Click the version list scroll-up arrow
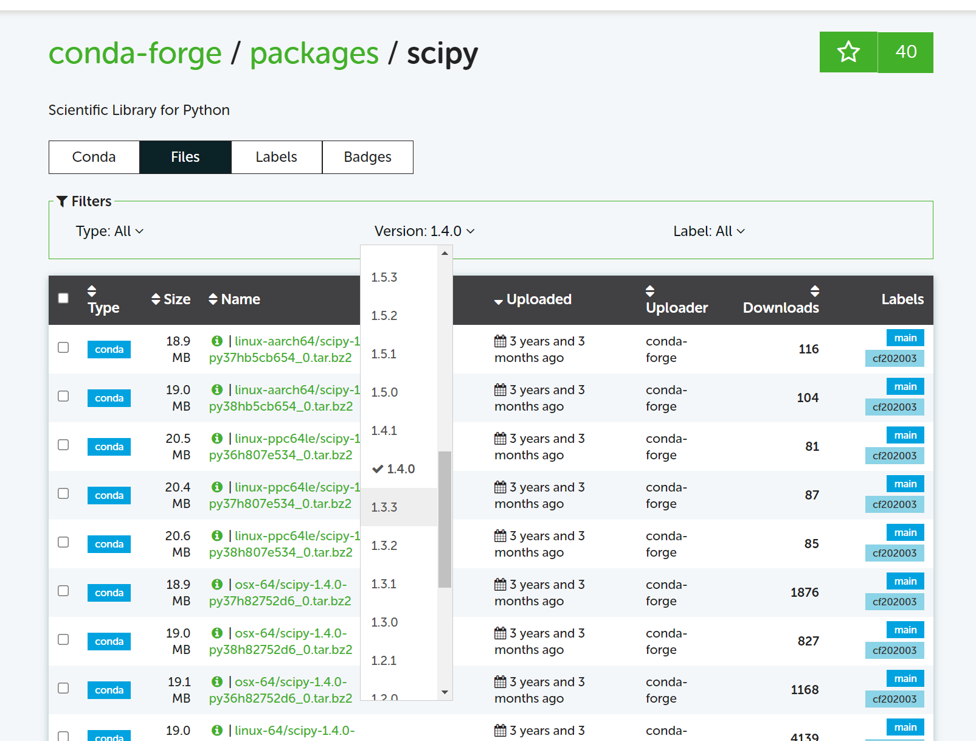 coord(445,253)
